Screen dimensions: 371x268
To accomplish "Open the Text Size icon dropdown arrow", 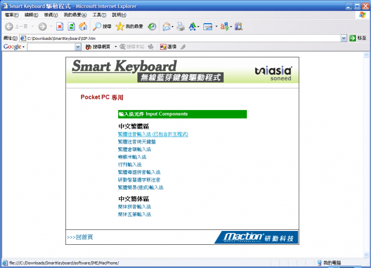I will pos(198,27).
